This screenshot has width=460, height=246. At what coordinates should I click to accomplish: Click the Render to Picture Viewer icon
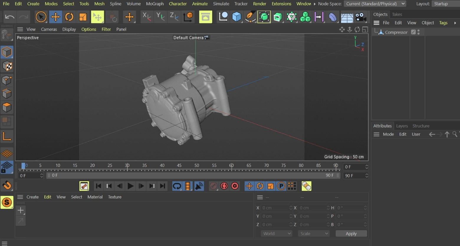(205, 17)
